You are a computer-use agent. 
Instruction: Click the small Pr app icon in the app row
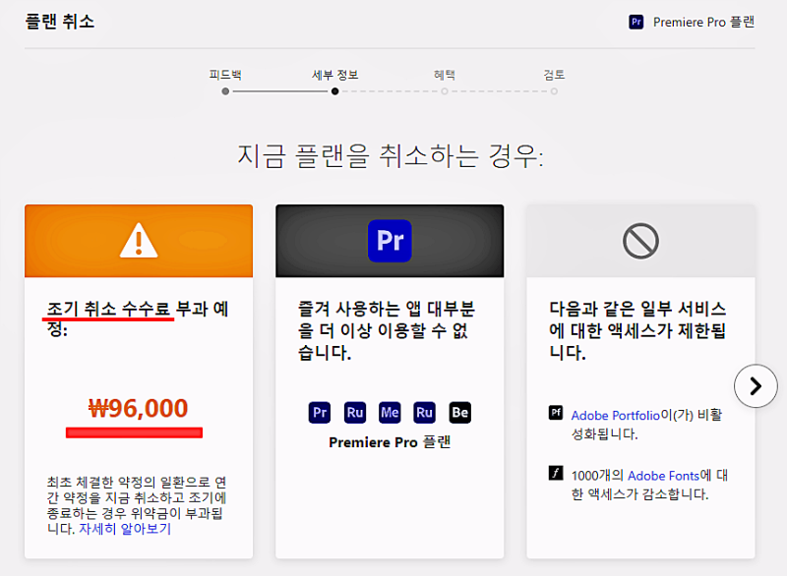319,413
